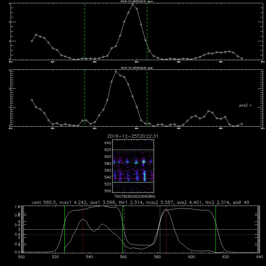This screenshot has height=266, width=266.
Task: Click the x-axis tick labels under the spectral image
Action: pos(135,197)
